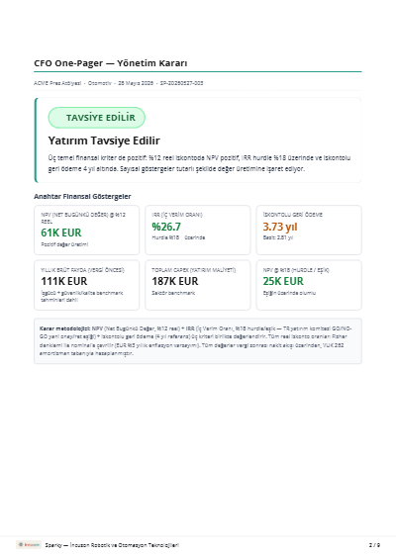This screenshot has height=560, width=396.
Task: Click the Incuson logo in the footer
Action: pos(29,544)
